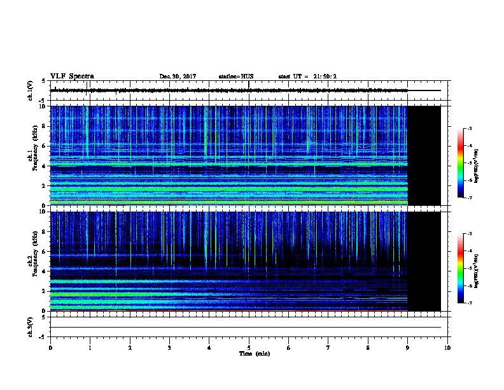Image resolution: width=504 pixels, height=390 pixels.
Task: Click time axis tick label "5"
Action: (249, 348)
